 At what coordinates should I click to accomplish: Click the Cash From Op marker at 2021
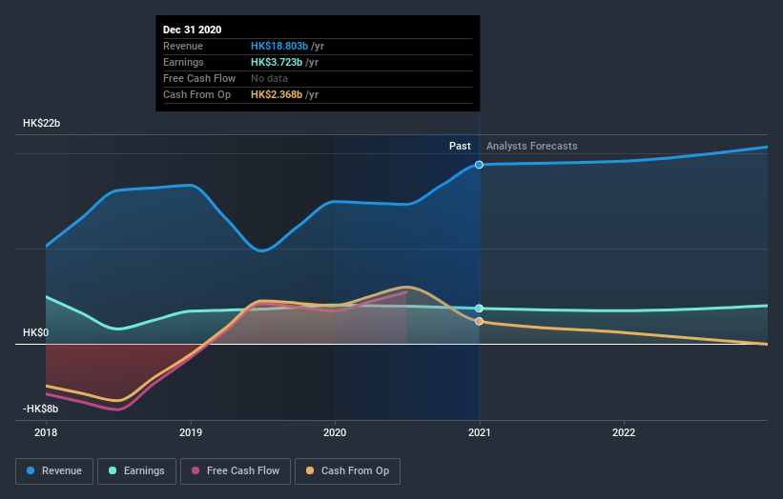(x=479, y=321)
